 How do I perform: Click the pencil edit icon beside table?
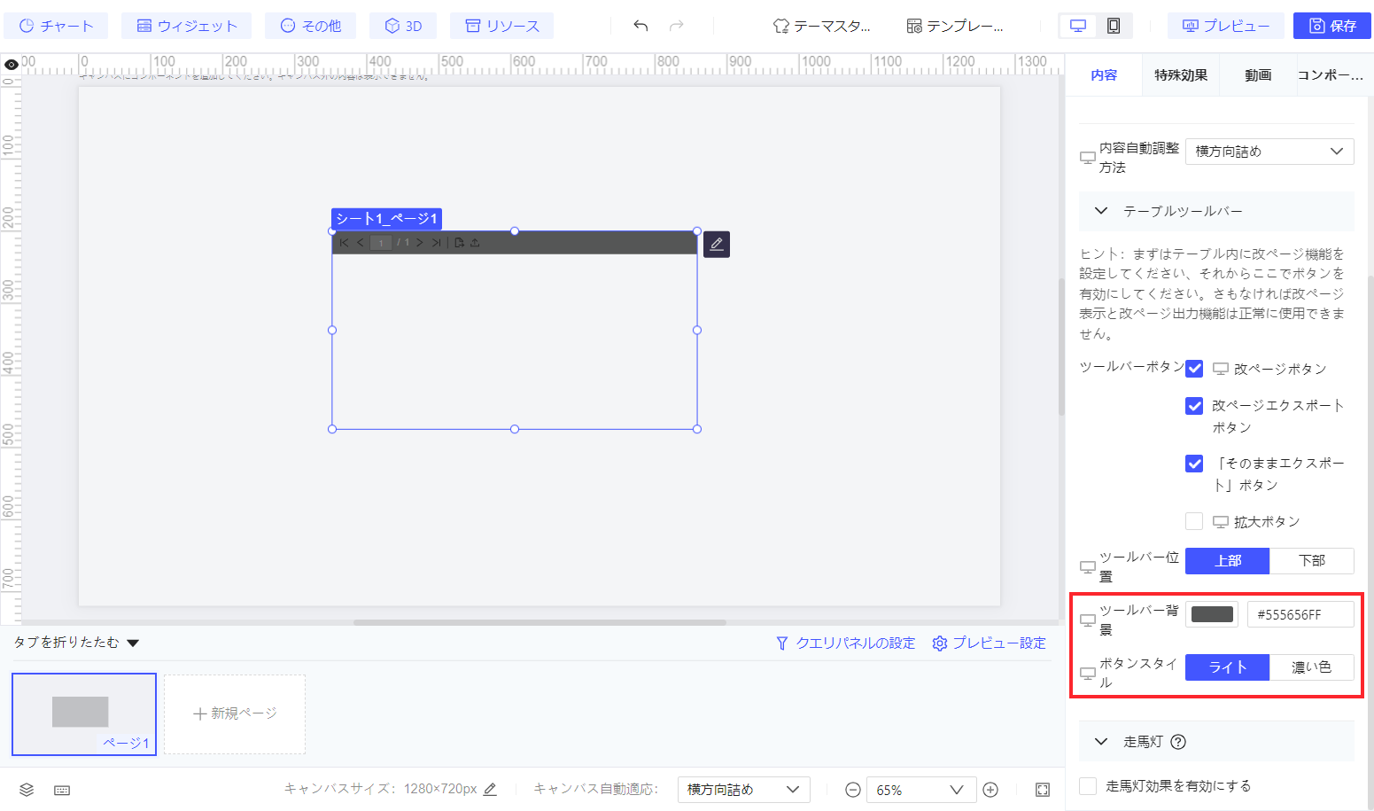point(717,244)
